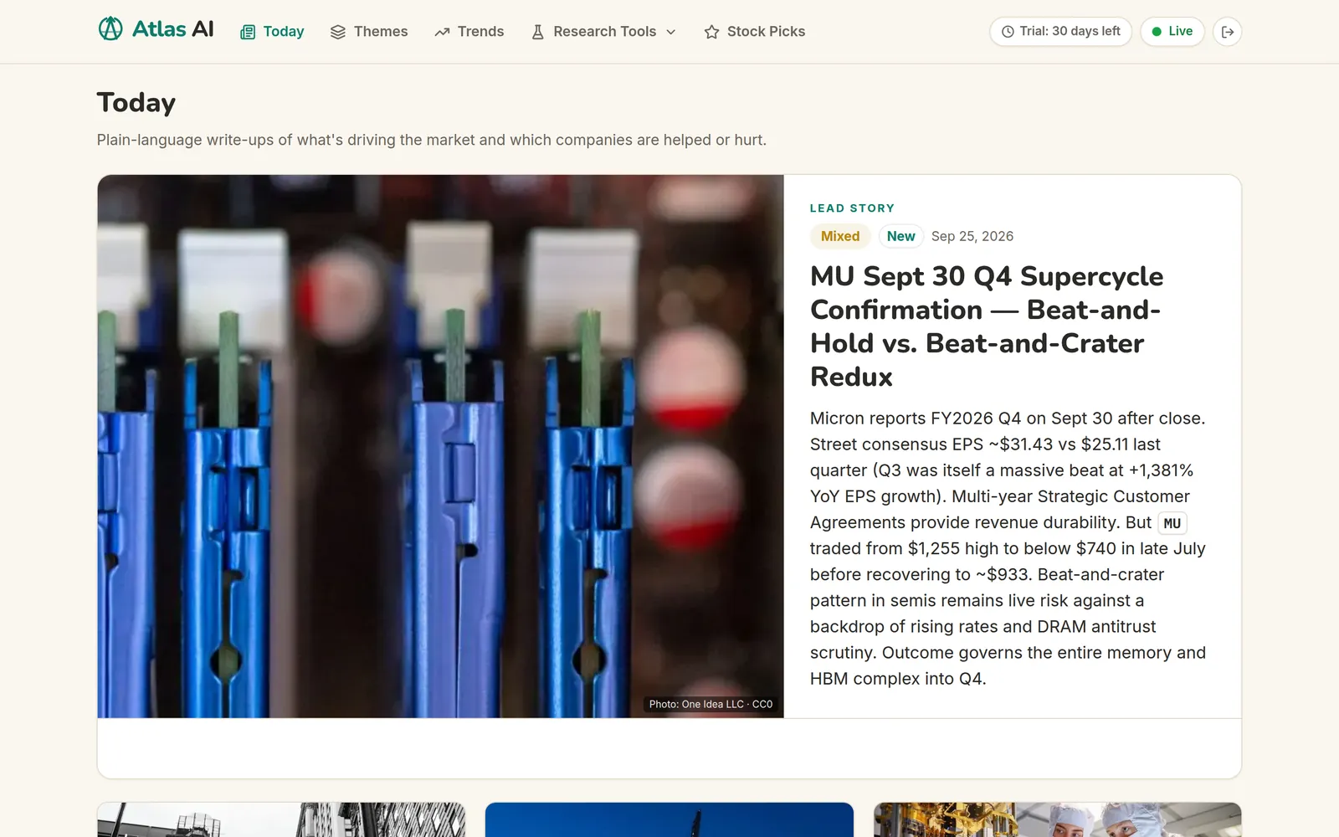The image size is (1339, 837).
Task: Click the Plain-language write-ups subtitle text
Action: (x=432, y=140)
